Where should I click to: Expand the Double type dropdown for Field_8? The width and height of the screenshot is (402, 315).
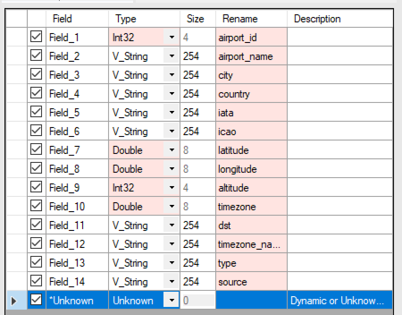tap(172, 169)
